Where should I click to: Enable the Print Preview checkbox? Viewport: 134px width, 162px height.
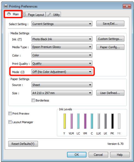pyautogui.click(x=10, y=113)
